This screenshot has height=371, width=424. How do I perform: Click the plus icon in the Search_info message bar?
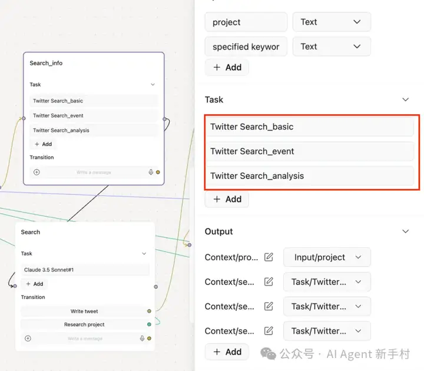[37, 172]
